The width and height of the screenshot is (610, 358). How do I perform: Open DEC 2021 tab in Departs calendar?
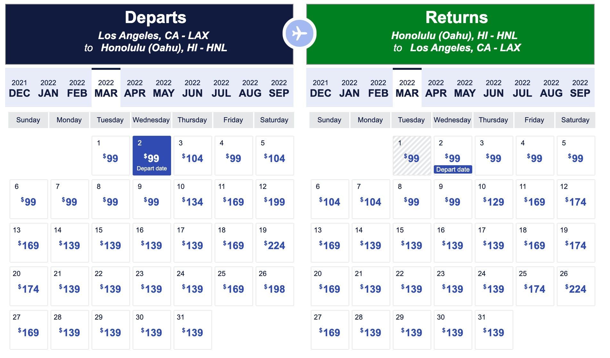click(x=20, y=88)
